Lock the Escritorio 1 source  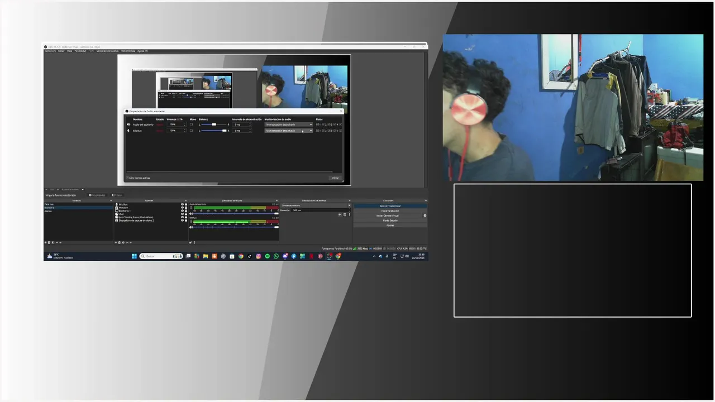[x=186, y=211]
